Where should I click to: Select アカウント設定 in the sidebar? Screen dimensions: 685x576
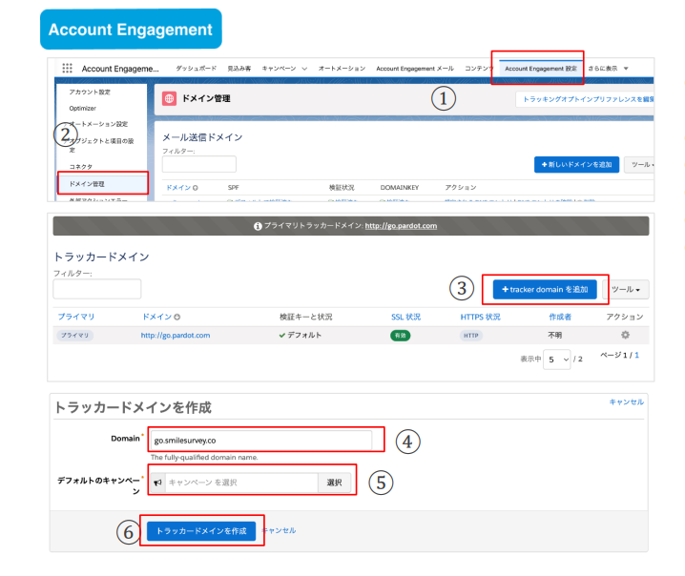tap(90, 93)
